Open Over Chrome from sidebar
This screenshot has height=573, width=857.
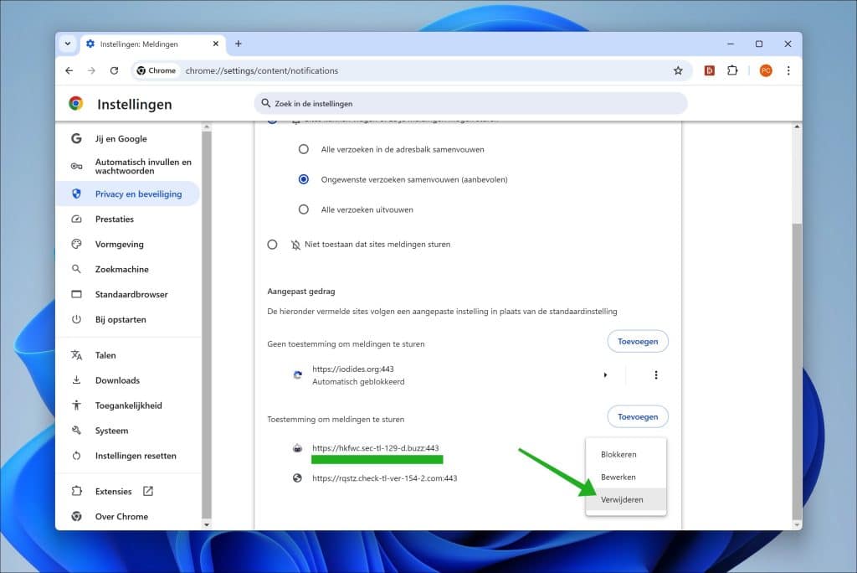pyautogui.click(x=128, y=516)
